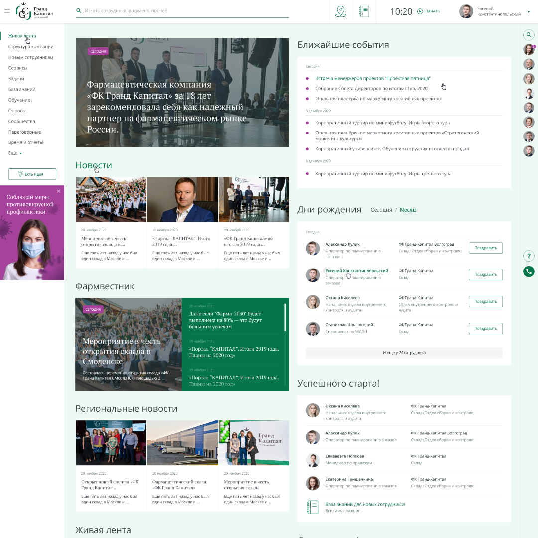This screenshot has height=538, width=538.
Task: Open Задачи in sidebar menu
Action: 16,79
